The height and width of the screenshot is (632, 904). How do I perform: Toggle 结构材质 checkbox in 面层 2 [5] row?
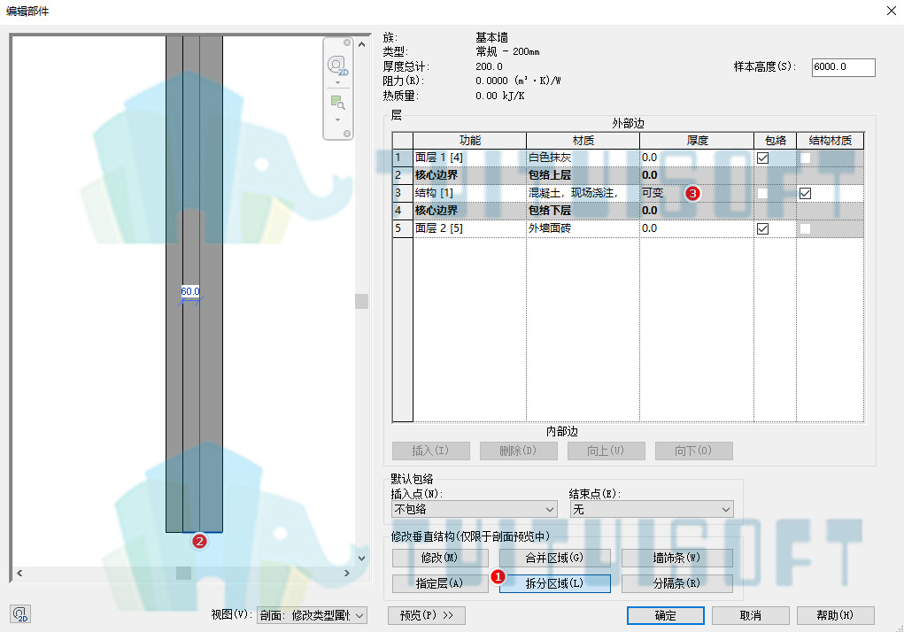[x=806, y=228]
